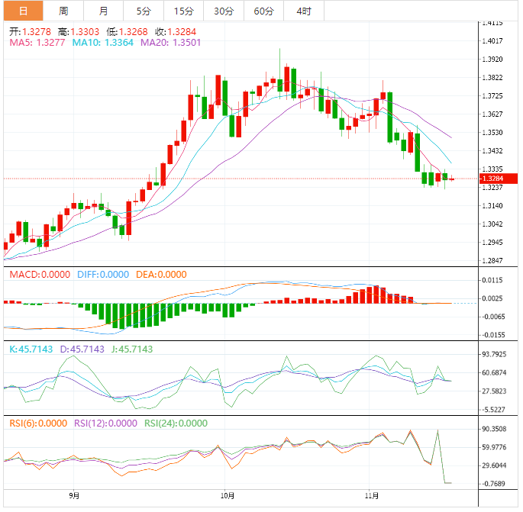The width and height of the screenshot is (523, 512).
Task: Click the 1.2847 price axis label
Action: (492, 261)
